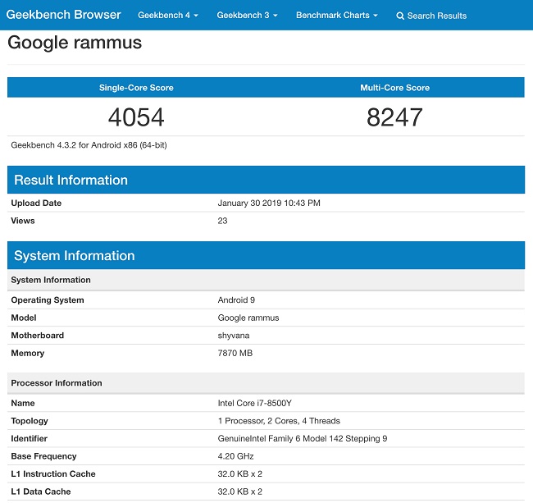
Task: Go to Search Results text link
Action: (x=437, y=16)
